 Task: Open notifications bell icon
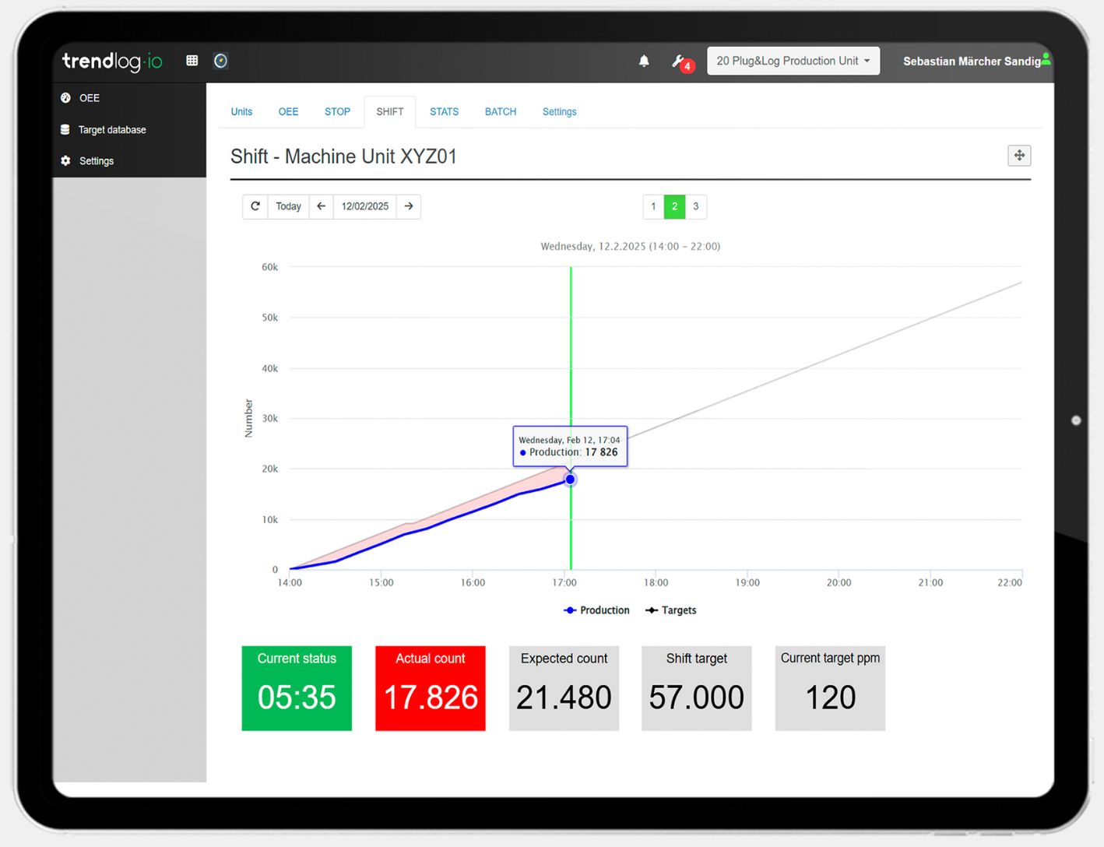(644, 61)
